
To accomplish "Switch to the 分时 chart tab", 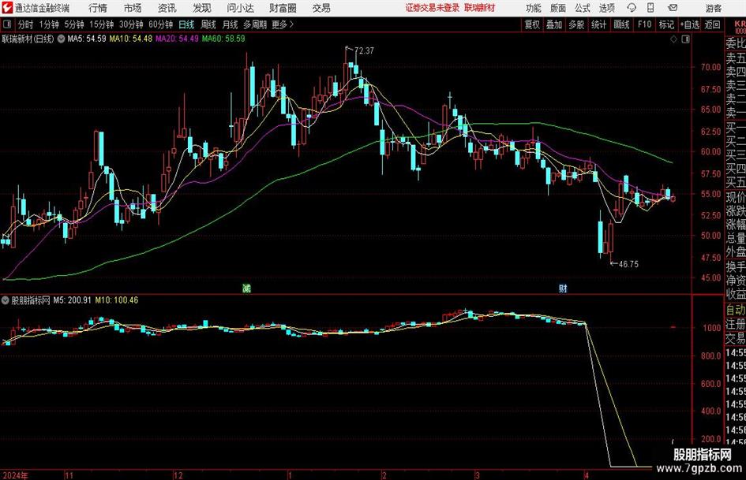I will click(26, 24).
